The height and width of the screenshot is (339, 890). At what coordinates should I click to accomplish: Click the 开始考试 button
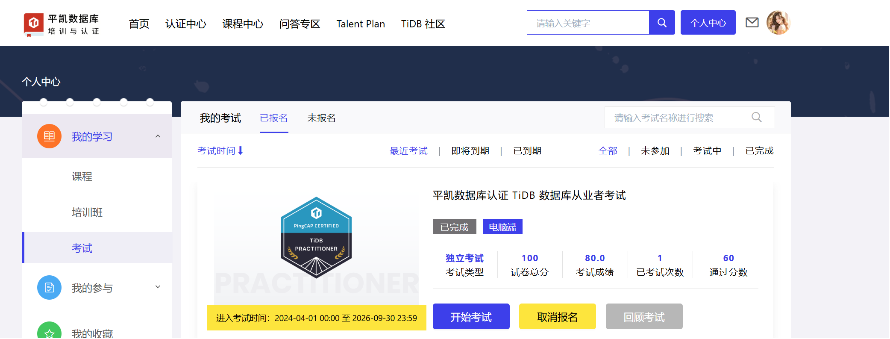(471, 316)
